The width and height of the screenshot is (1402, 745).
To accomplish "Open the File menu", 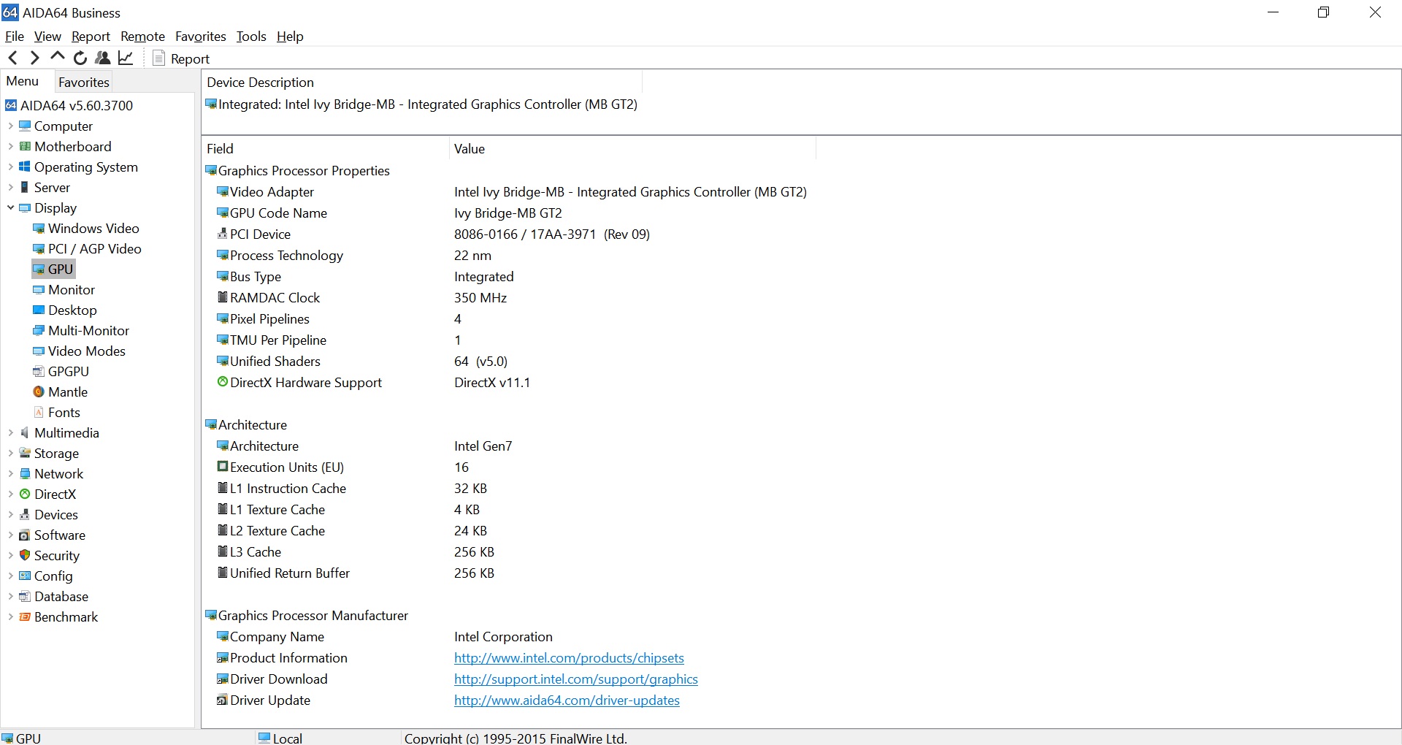I will pos(15,37).
